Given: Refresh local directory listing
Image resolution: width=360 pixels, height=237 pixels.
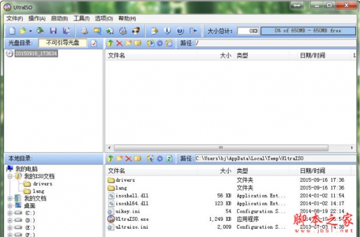Looking at the screenshot, I should (x=169, y=158).
